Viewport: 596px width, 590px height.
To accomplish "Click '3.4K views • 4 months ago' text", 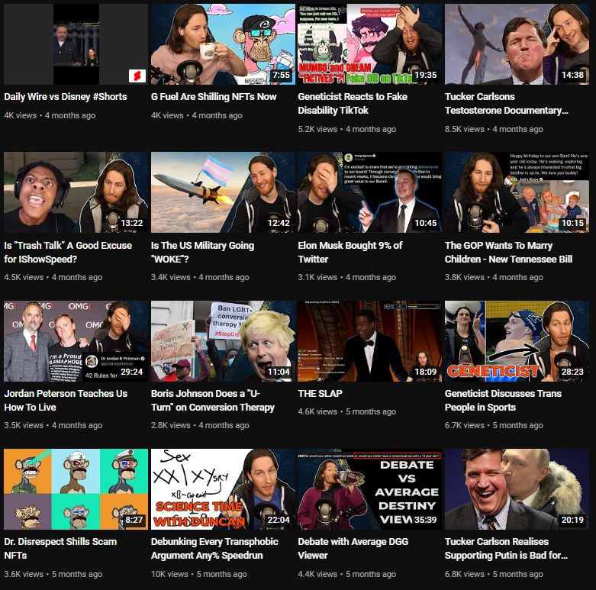I will 200,277.
